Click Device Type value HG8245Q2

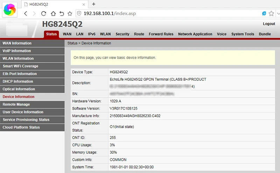pyautogui.click(x=119, y=72)
